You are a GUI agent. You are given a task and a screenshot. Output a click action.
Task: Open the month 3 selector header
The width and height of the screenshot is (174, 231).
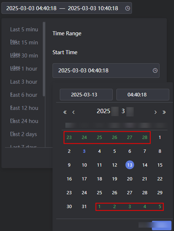coord(123,111)
